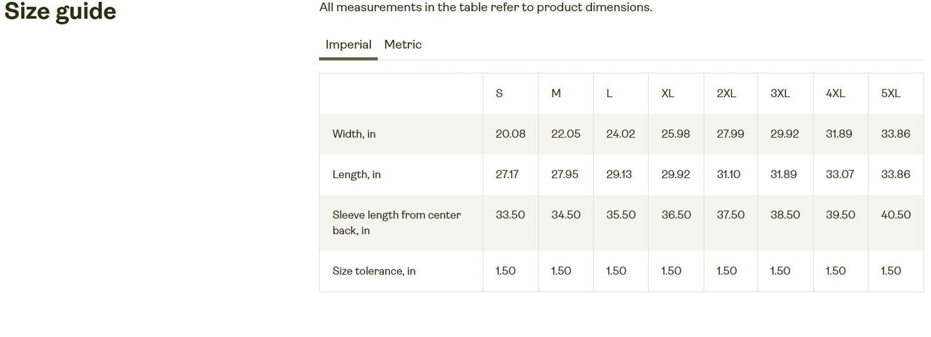The image size is (931, 337).
Task: Click the 4XL column header
Action: click(836, 93)
